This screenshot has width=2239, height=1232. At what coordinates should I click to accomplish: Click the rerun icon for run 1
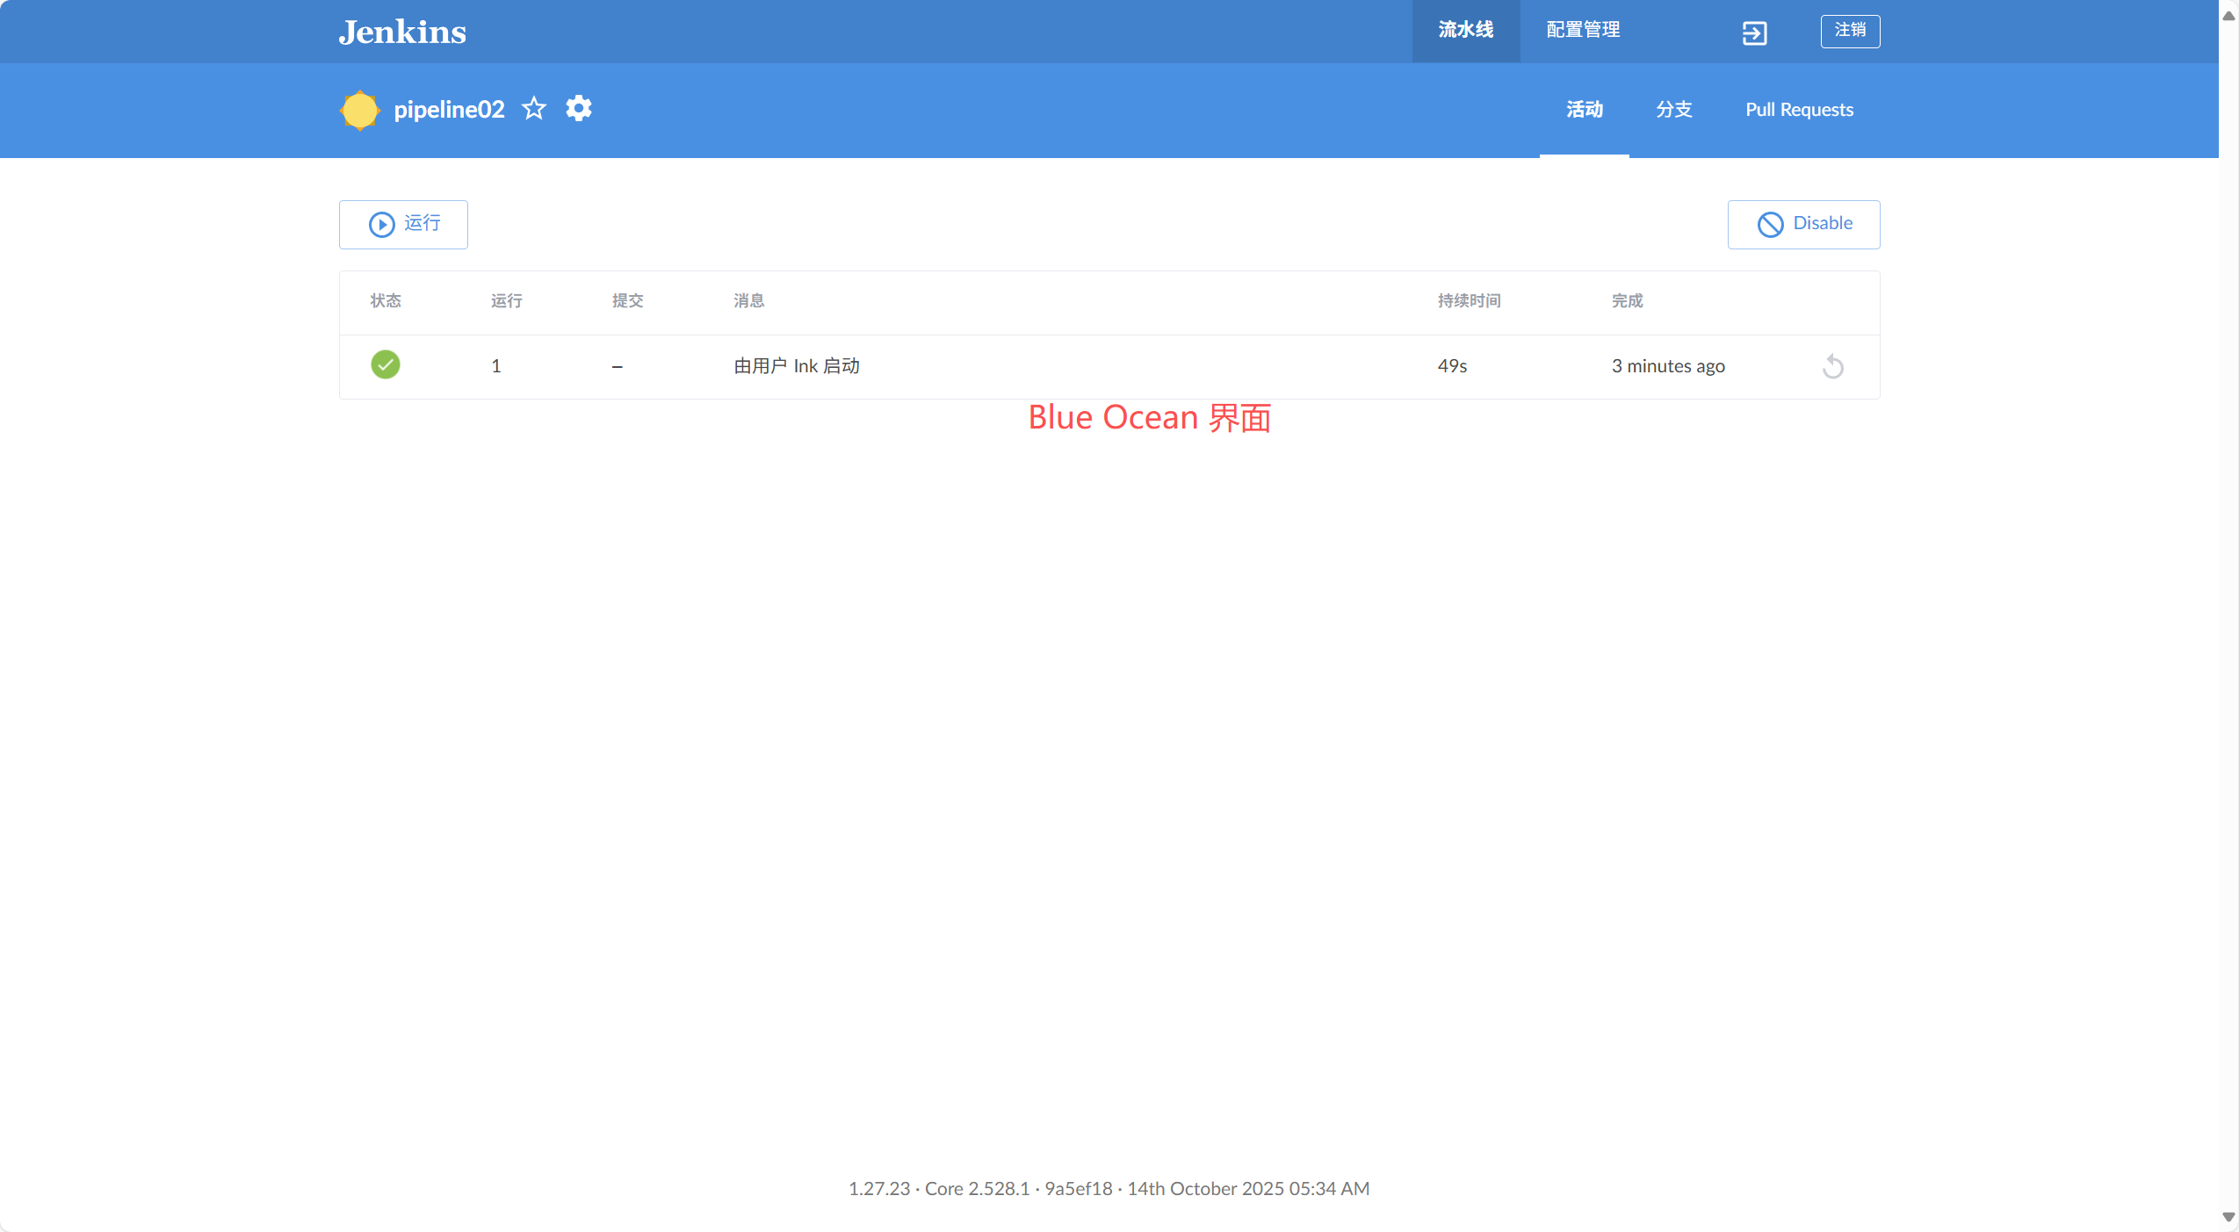1833,366
